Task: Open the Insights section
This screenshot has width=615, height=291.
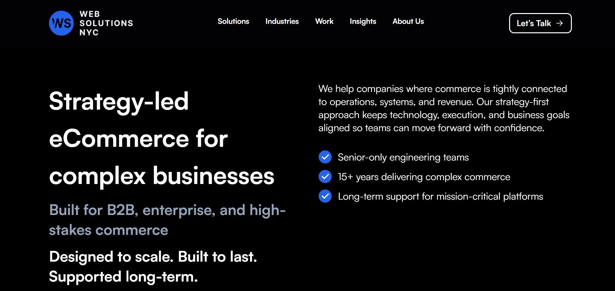Action: (363, 22)
